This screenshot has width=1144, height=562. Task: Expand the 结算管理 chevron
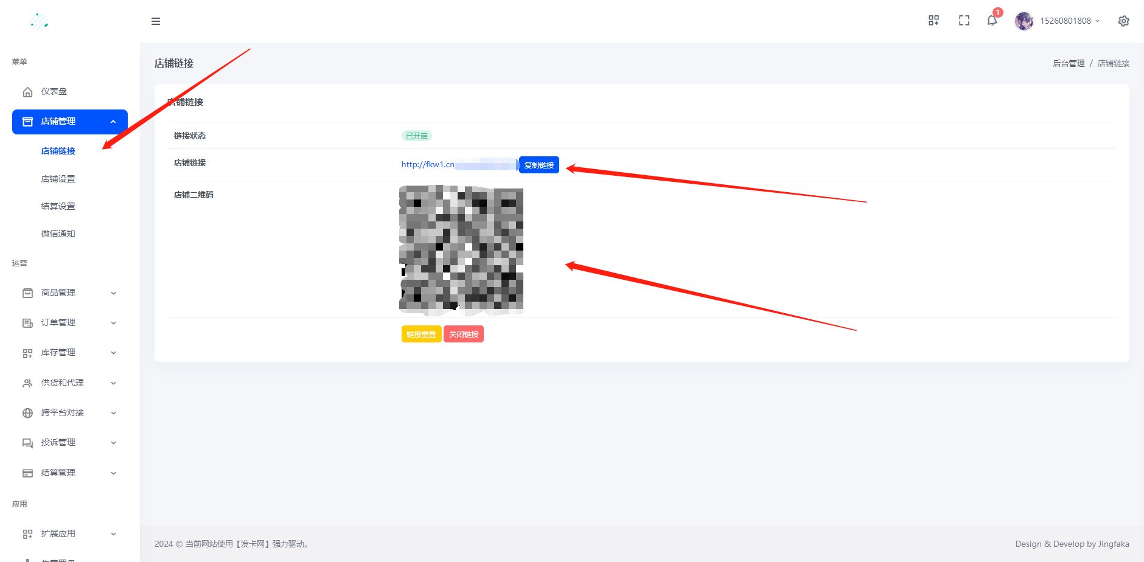[x=113, y=473]
